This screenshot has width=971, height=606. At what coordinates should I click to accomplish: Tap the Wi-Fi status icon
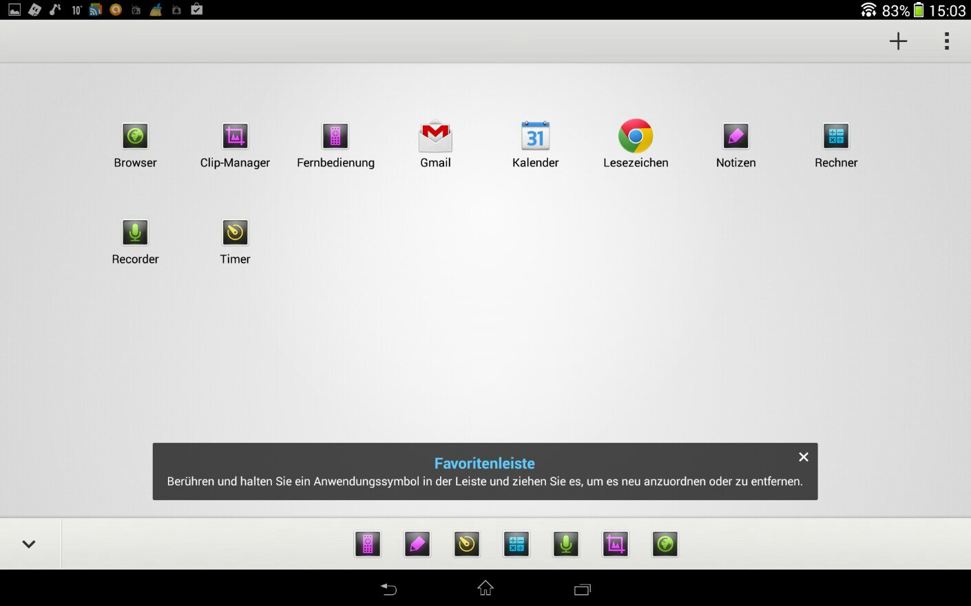pos(868,10)
